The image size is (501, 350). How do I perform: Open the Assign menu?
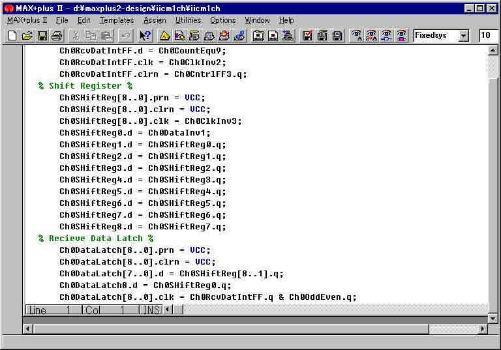(155, 20)
